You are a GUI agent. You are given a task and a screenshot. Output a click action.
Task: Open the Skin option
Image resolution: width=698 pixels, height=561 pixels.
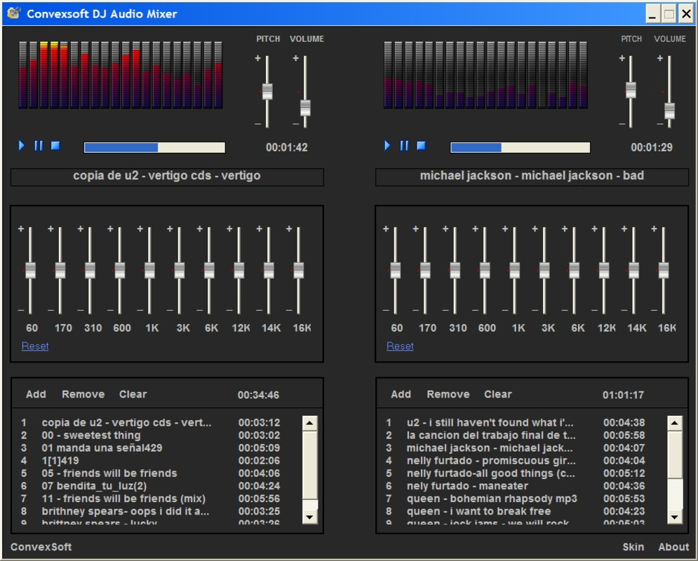click(x=633, y=547)
